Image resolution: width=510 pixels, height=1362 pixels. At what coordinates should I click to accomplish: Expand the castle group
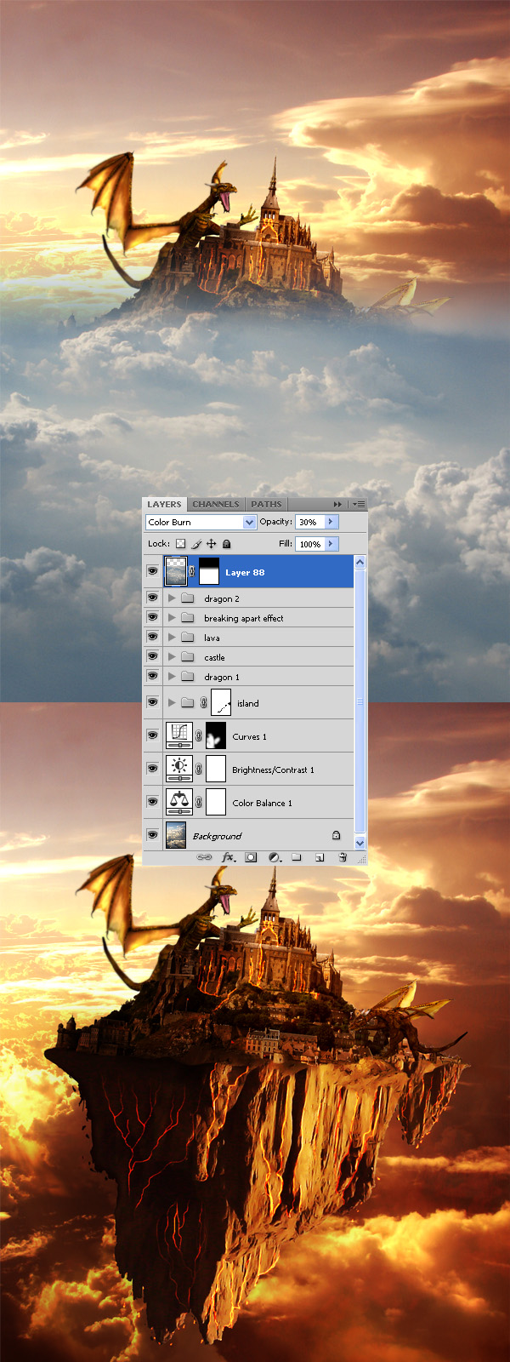click(x=172, y=657)
